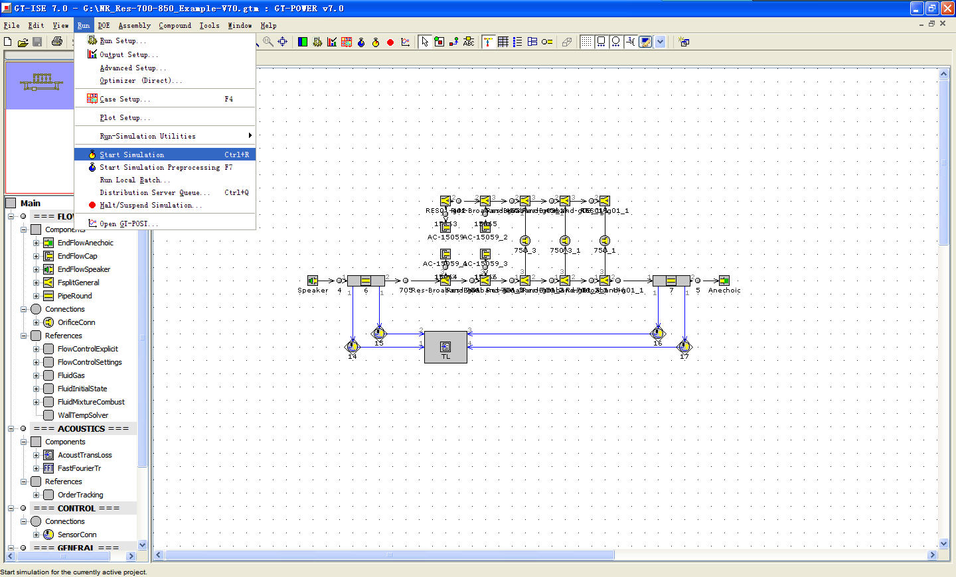This screenshot has width=956, height=577.
Task: Click the ABC text label tool
Action: (469, 42)
